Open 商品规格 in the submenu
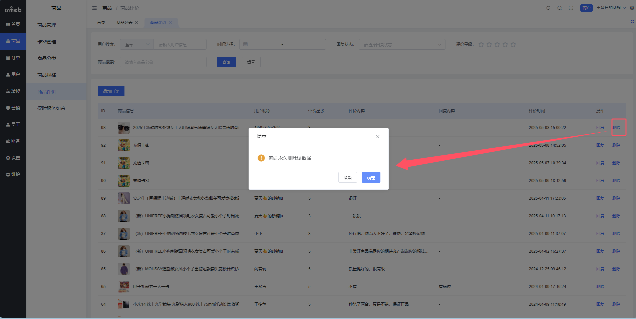Image resolution: width=636 pixels, height=319 pixels. click(47, 75)
